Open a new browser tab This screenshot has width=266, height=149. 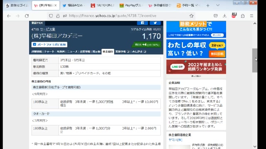pyautogui.click(x=208, y=5)
